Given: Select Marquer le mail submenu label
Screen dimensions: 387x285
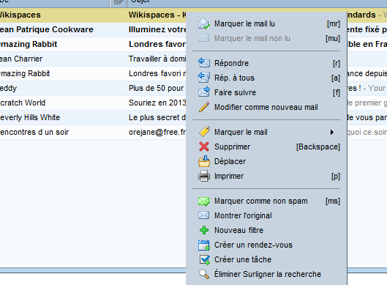Looking at the screenshot, I should [241, 132].
